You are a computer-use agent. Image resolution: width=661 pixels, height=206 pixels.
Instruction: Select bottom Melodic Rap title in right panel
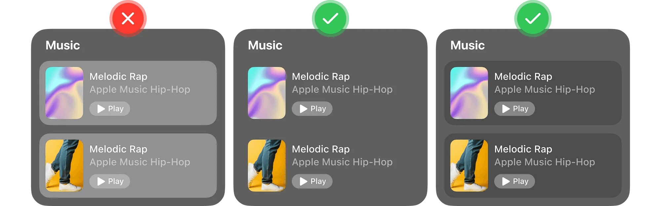(x=523, y=149)
